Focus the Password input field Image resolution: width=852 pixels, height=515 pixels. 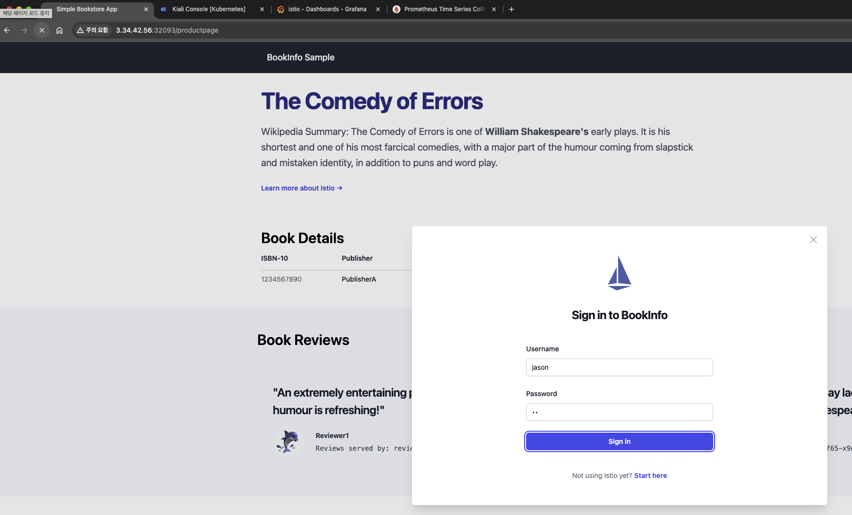620,412
